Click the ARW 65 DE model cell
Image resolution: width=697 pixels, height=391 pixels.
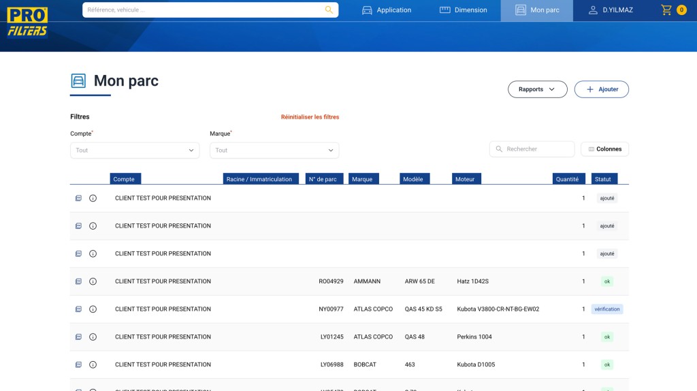tap(419, 281)
